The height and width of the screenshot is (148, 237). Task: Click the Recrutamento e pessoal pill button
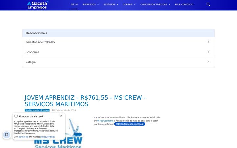point(130,124)
